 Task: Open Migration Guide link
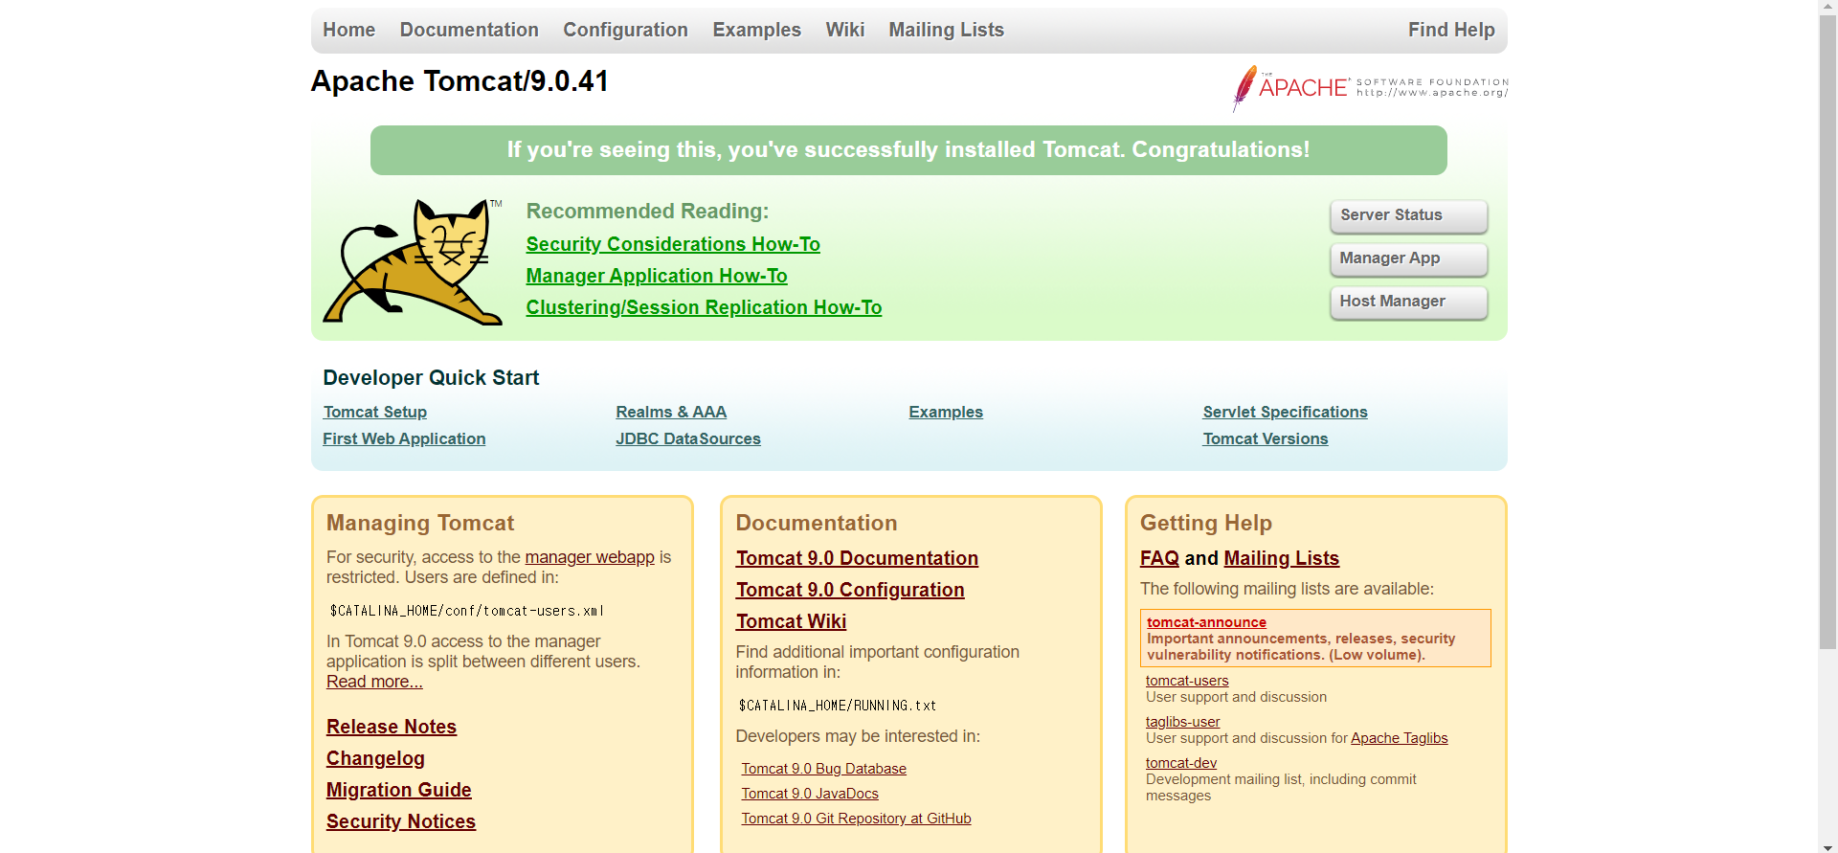pos(399,790)
